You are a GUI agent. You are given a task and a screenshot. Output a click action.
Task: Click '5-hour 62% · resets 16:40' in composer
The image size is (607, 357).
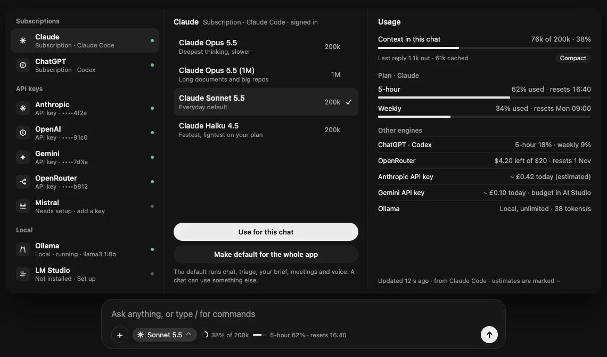pos(308,335)
